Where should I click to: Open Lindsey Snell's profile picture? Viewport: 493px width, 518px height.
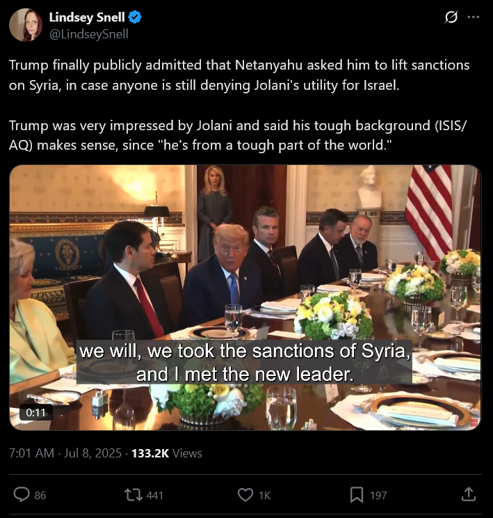point(26,25)
